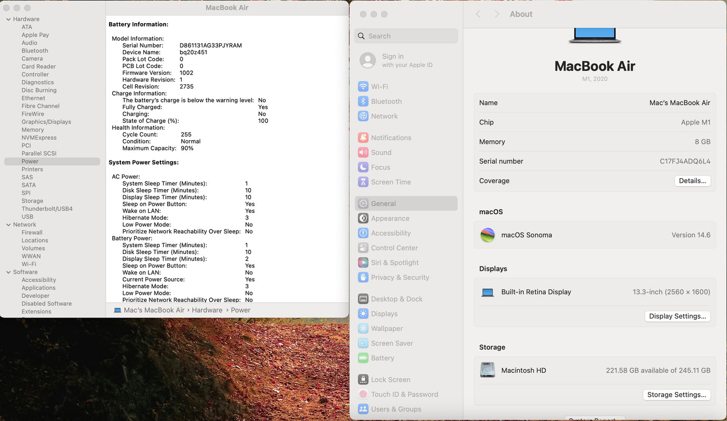The height and width of the screenshot is (421, 727).
Task: Click the Siri & Spotlight icon
Action: (363, 263)
